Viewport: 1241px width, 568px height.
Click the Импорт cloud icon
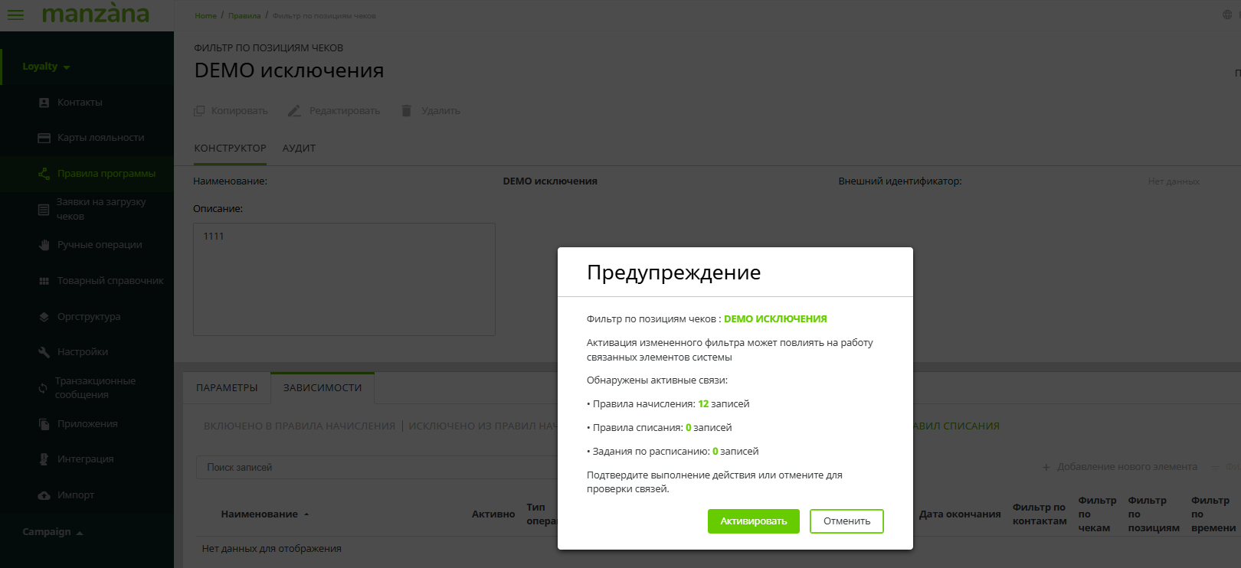point(44,495)
